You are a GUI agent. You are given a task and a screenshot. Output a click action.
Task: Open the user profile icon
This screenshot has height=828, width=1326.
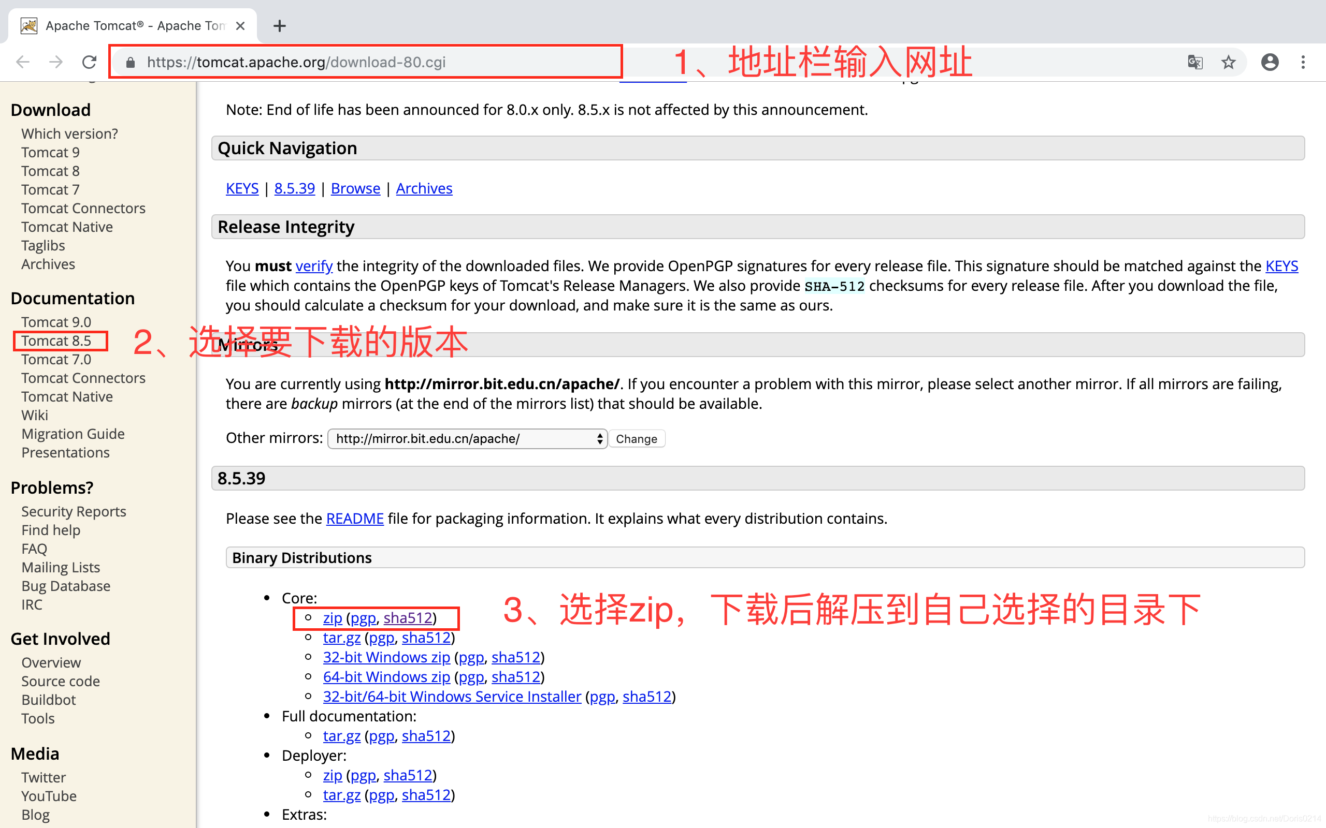tap(1270, 62)
